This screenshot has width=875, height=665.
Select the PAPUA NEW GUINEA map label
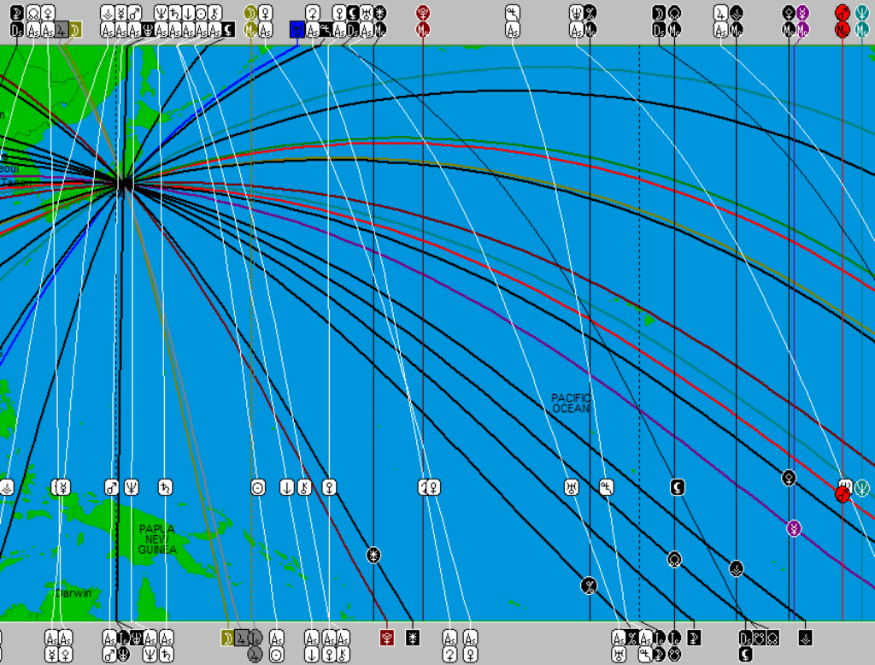tap(157, 539)
